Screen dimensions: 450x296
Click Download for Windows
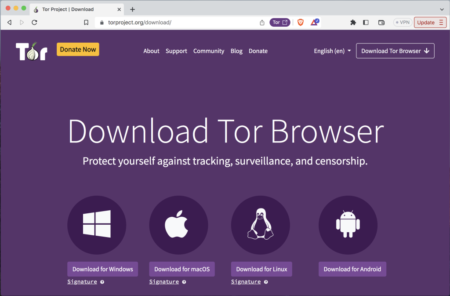(103, 269)
